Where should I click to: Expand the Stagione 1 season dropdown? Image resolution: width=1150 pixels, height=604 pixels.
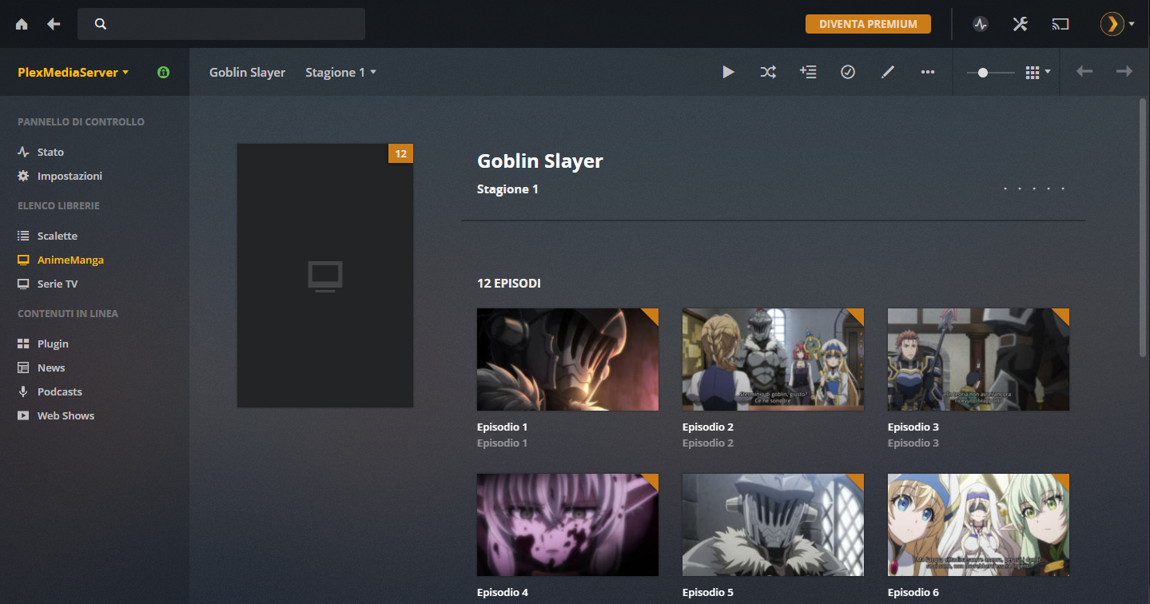pos(340,72)
